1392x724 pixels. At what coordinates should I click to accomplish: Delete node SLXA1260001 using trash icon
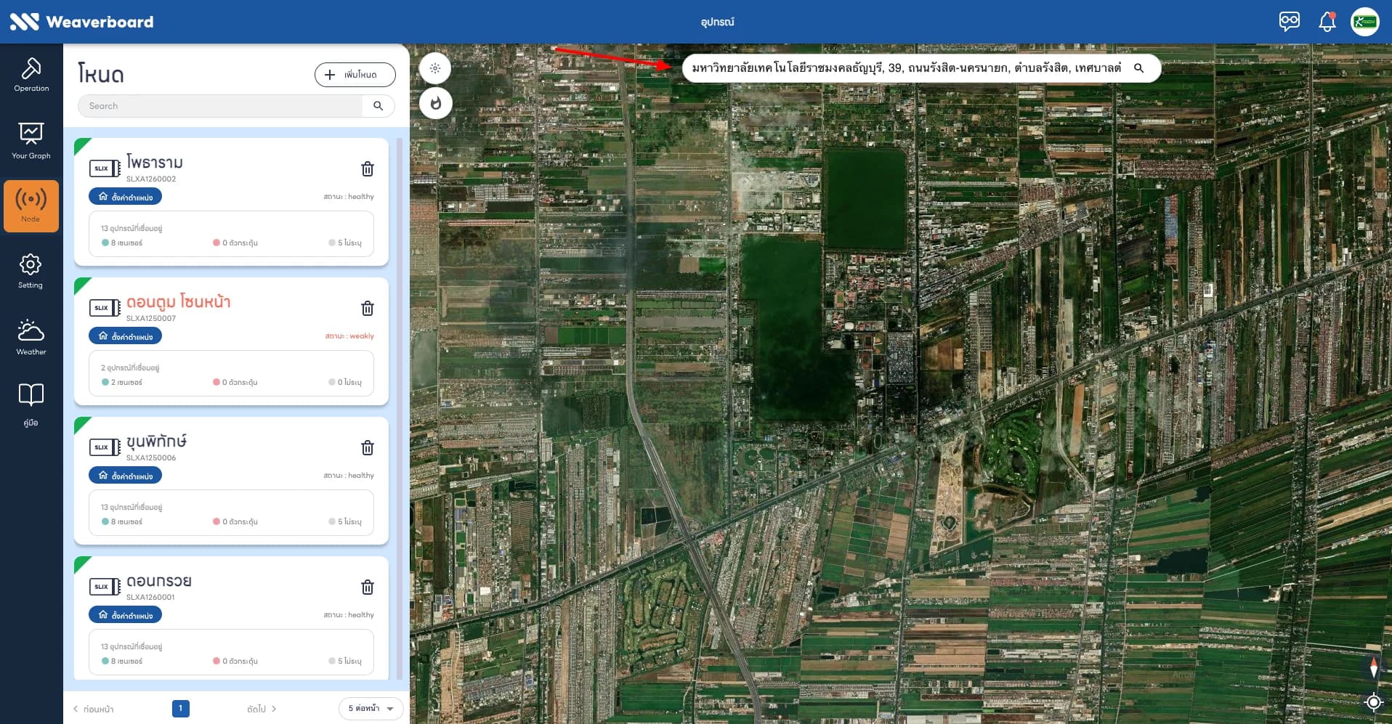coord(368,587)
